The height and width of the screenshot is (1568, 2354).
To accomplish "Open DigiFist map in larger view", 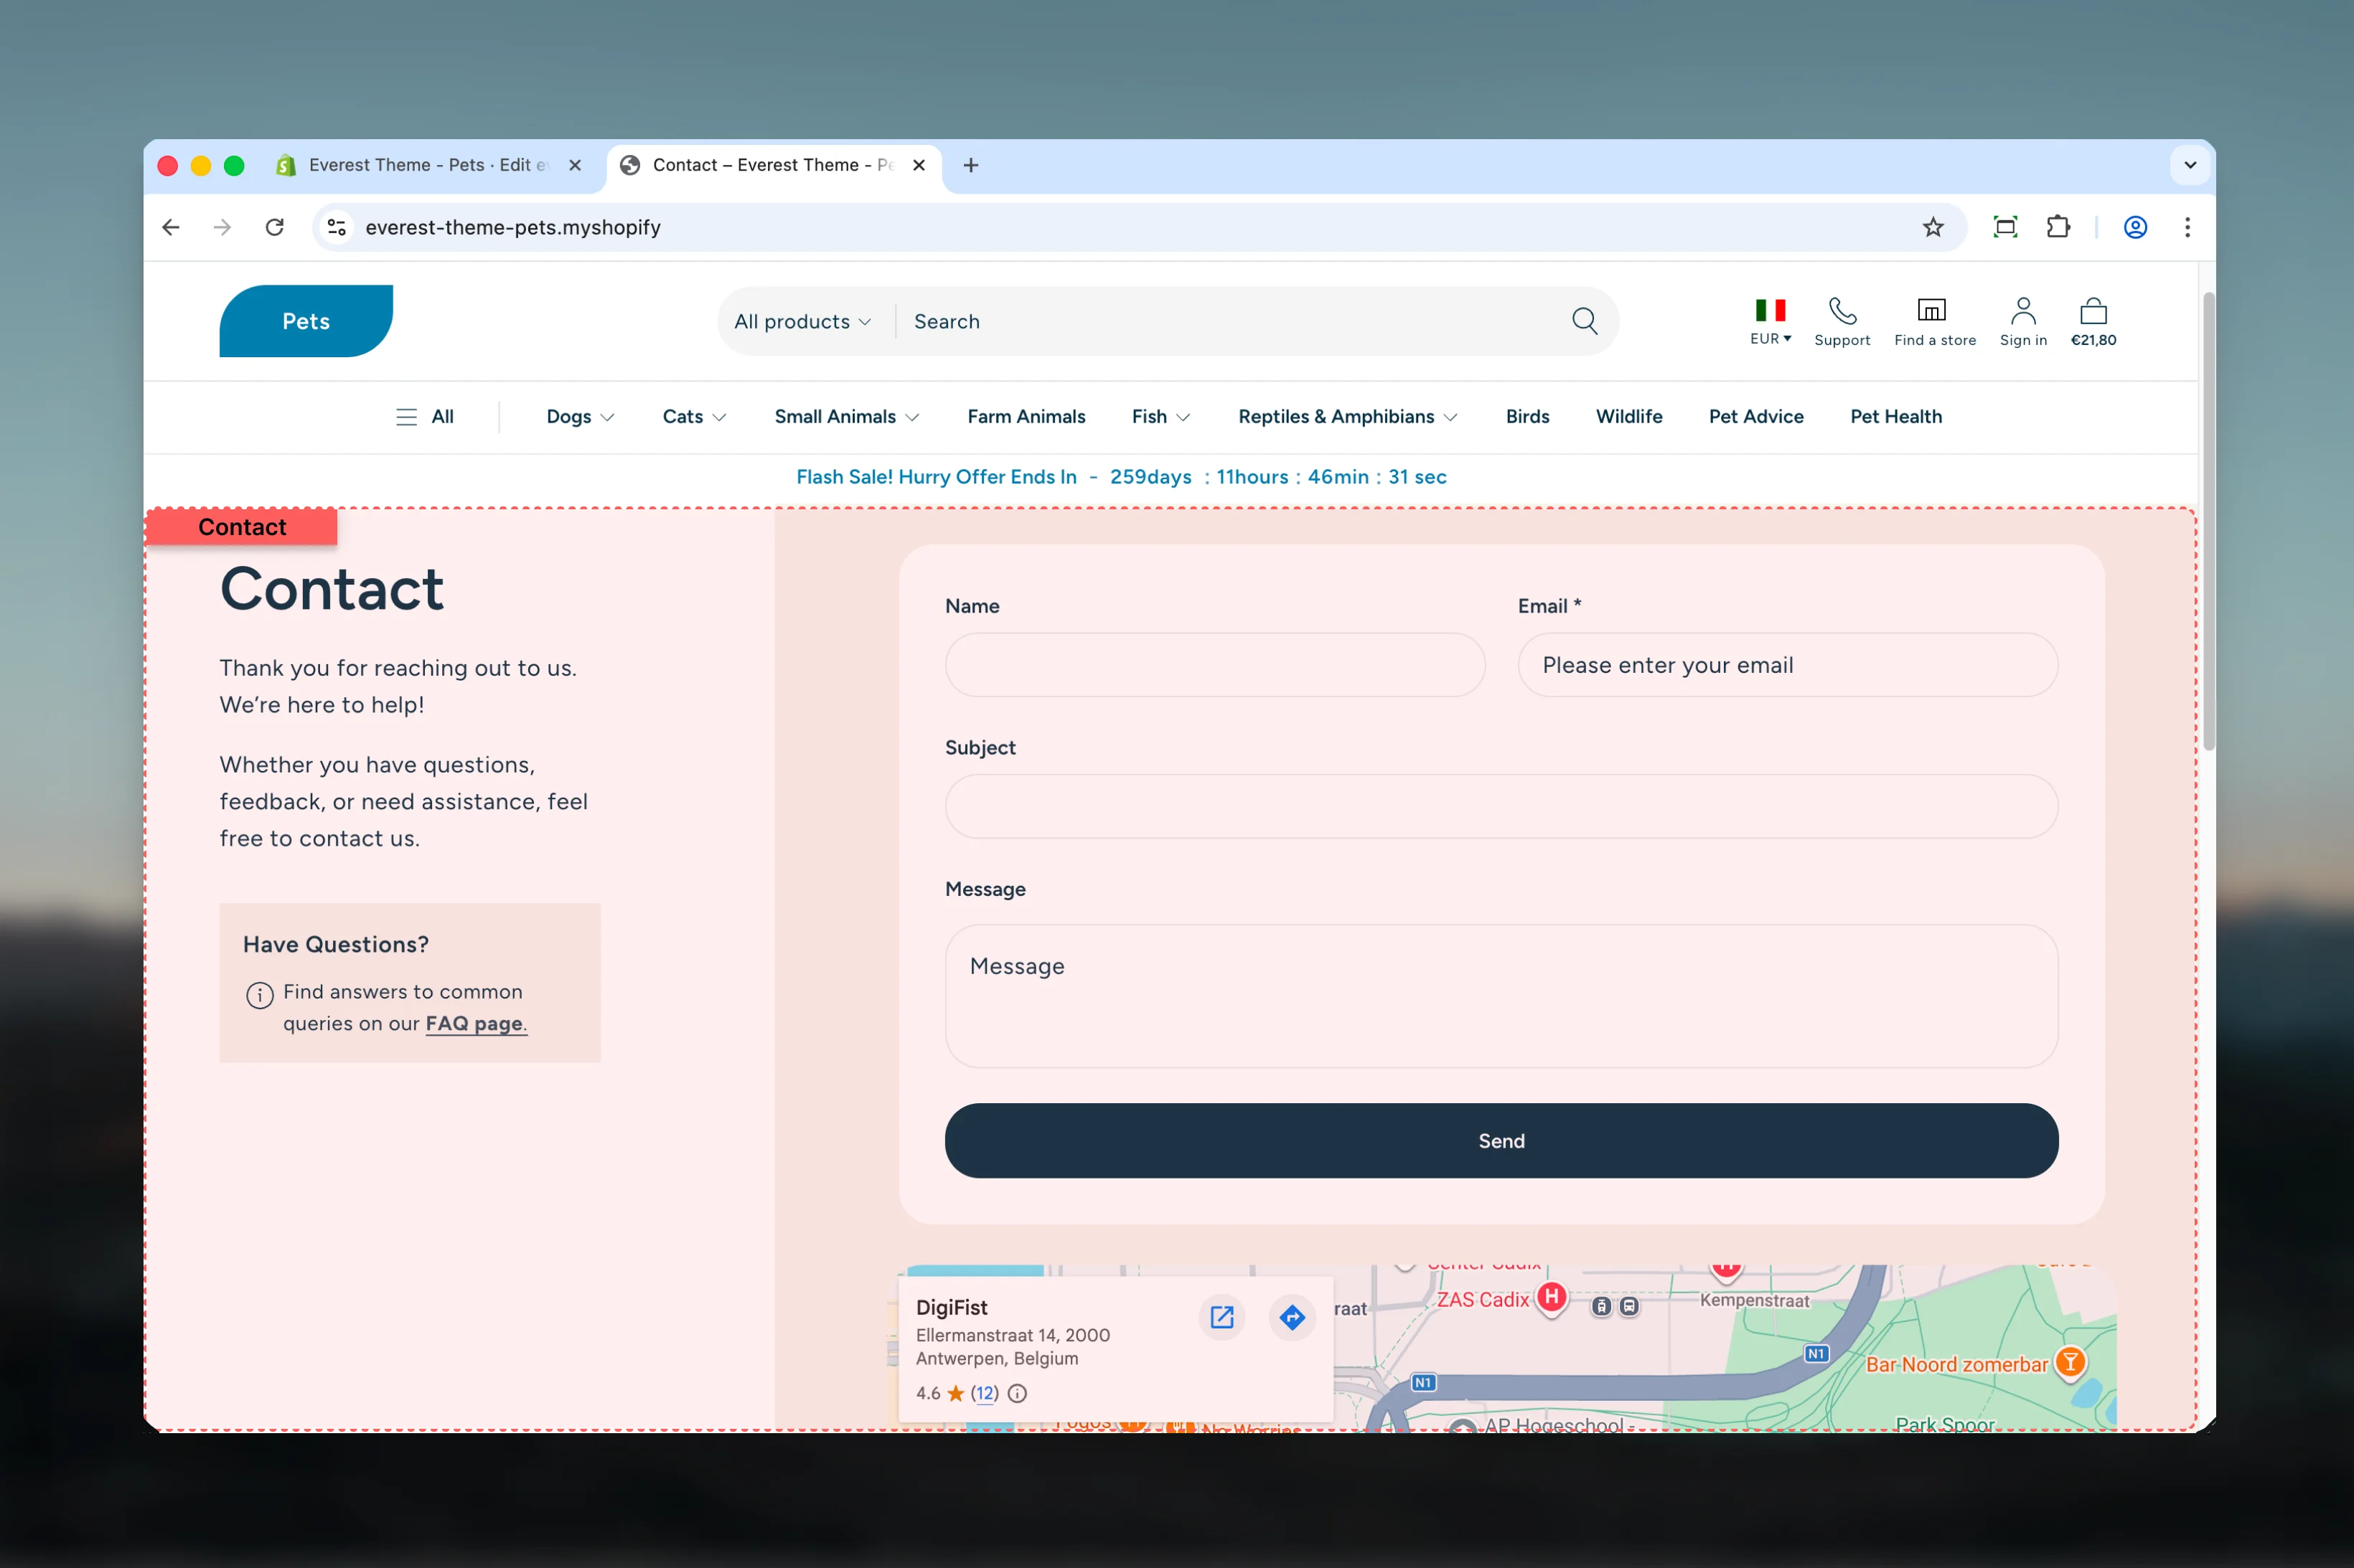I will click(x=1221, y=1317).
